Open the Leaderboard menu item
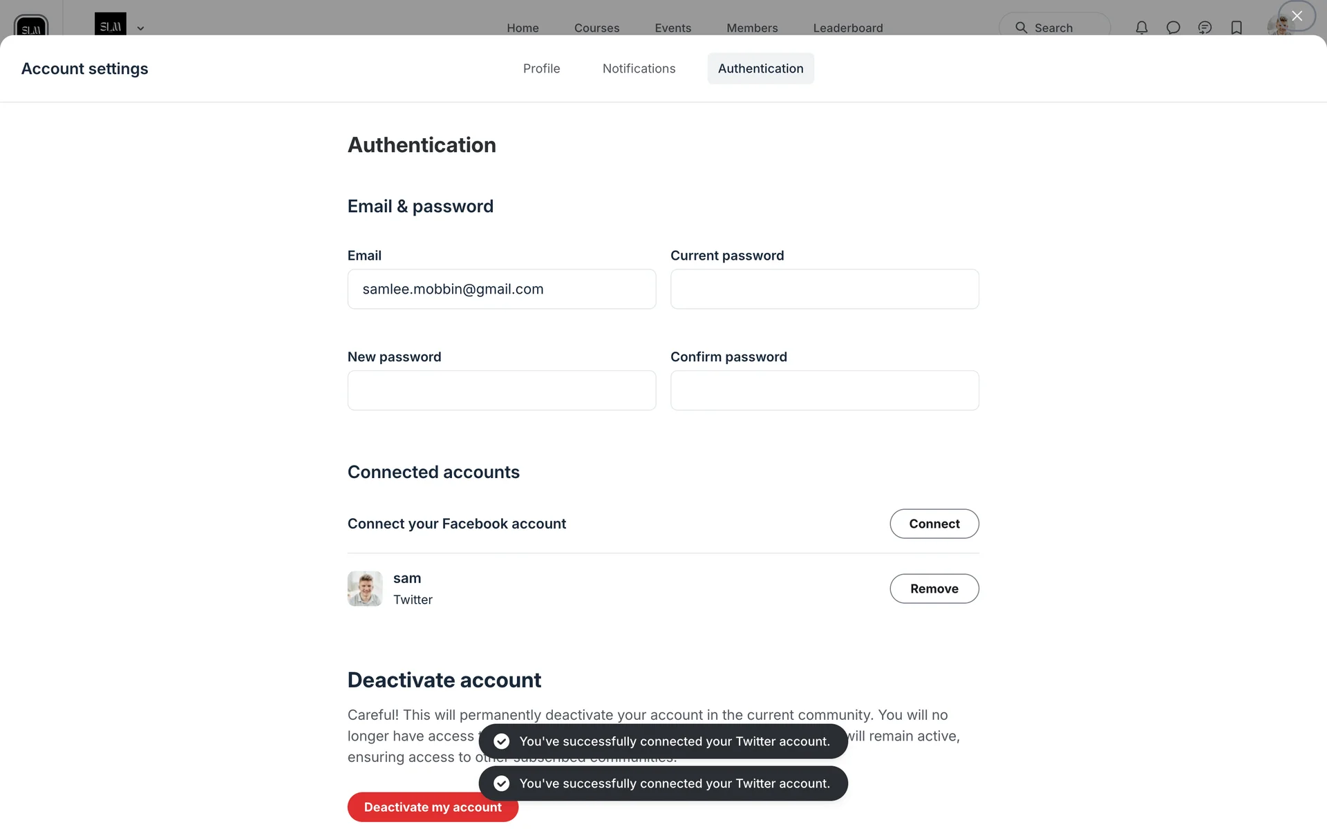Viewport: 1327px width, 829px height. [847, 28]
